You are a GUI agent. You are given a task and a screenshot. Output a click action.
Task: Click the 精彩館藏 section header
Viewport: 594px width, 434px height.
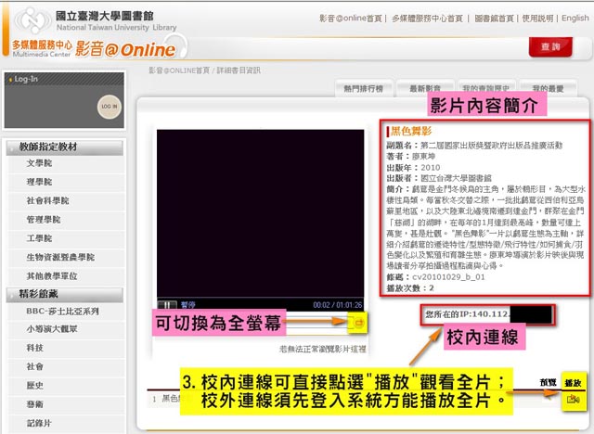(65, 294)
